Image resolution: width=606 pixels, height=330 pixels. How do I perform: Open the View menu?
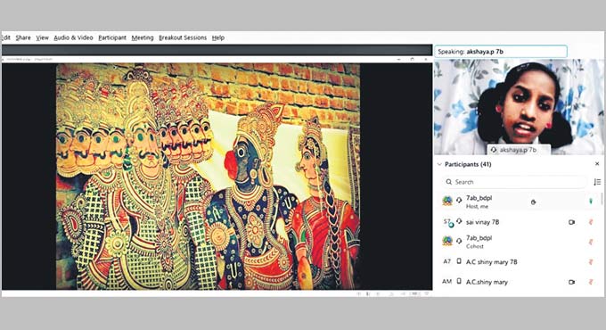pos(43,37)
